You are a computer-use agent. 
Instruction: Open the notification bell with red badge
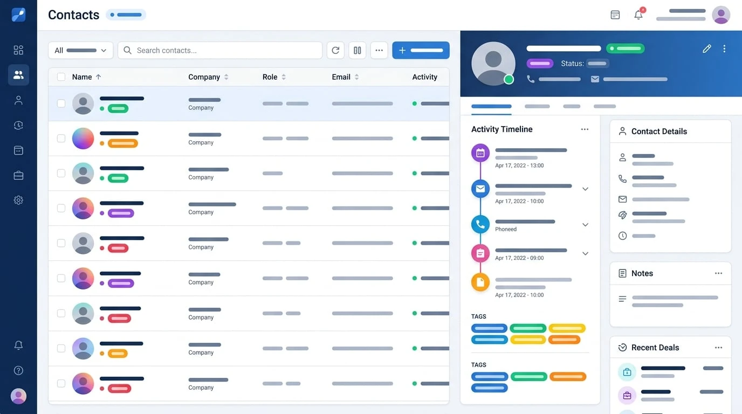point(639,15)
